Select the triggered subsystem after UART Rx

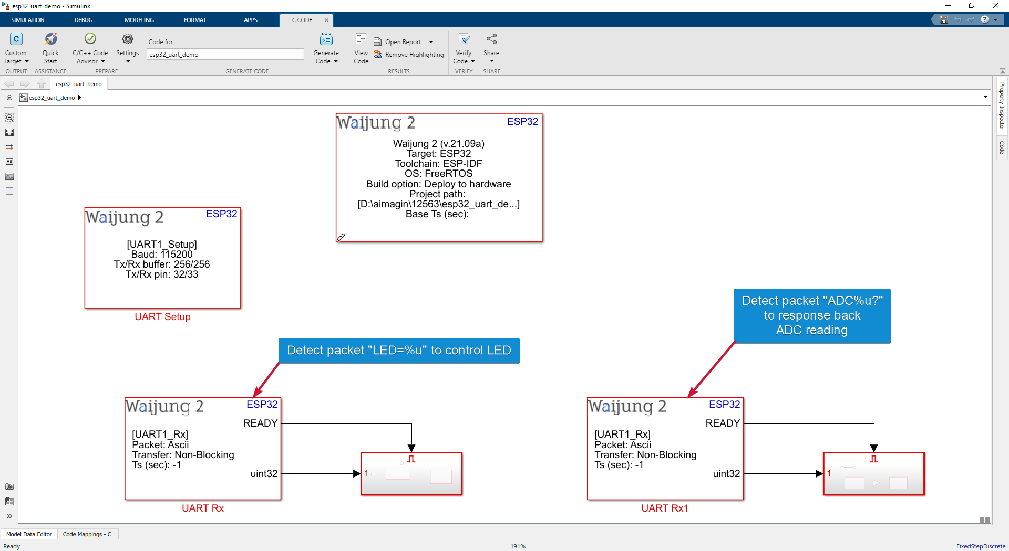(x=411, y=474)
